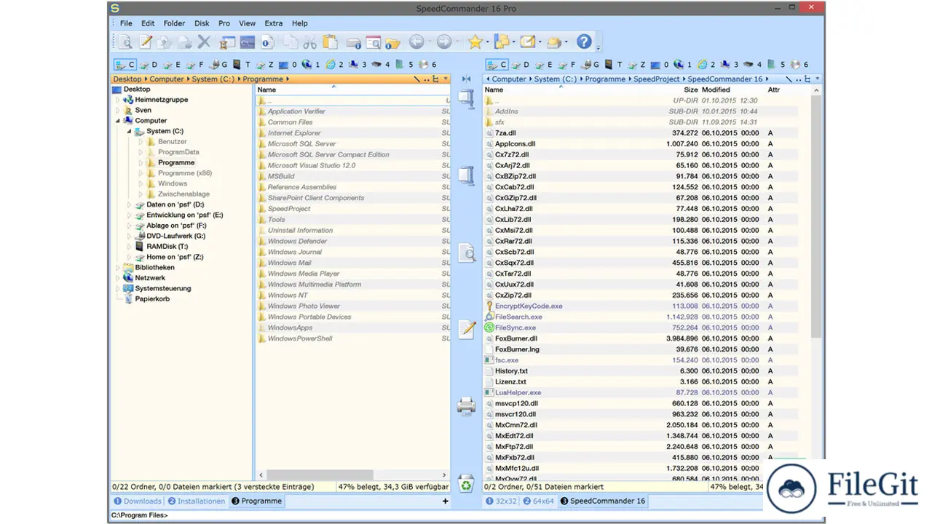Click the printer icon in middle bar
932x524 pixels.
[467, 405]
